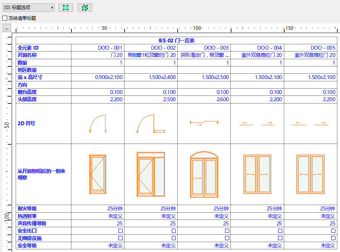Screen dimensions: 340x252
Task: Toggle the 冻结清单标题 checkbox
Action: point(5,18)
